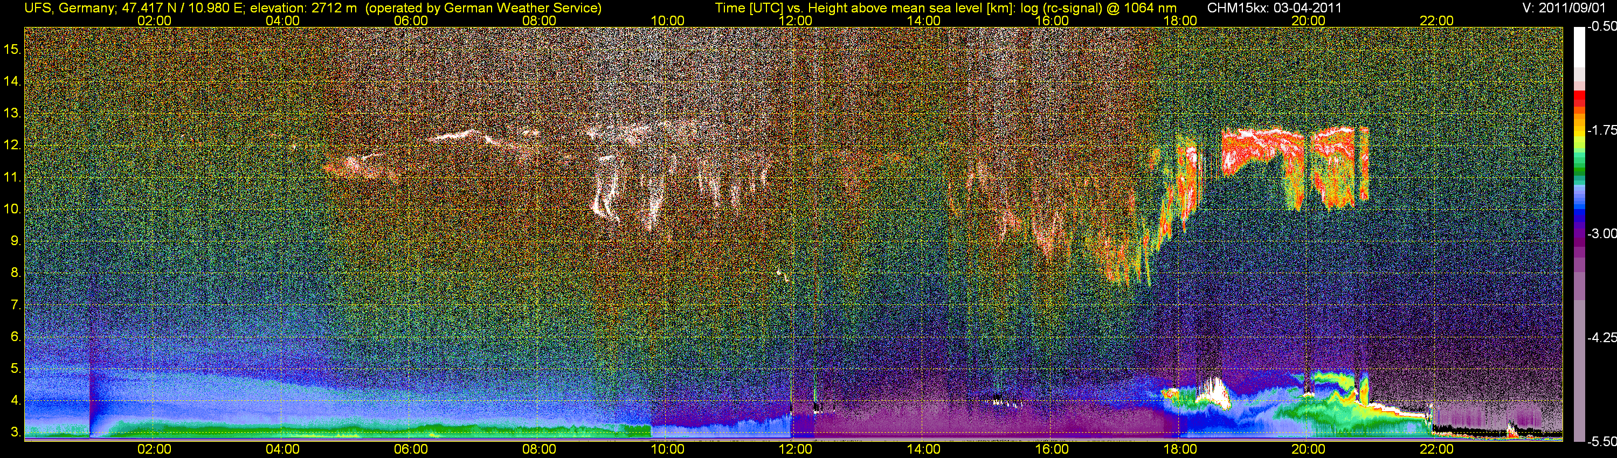1617x458 pixels.
Task: Click '(operated by German Weather Service)' text
Action: point(483,8)
